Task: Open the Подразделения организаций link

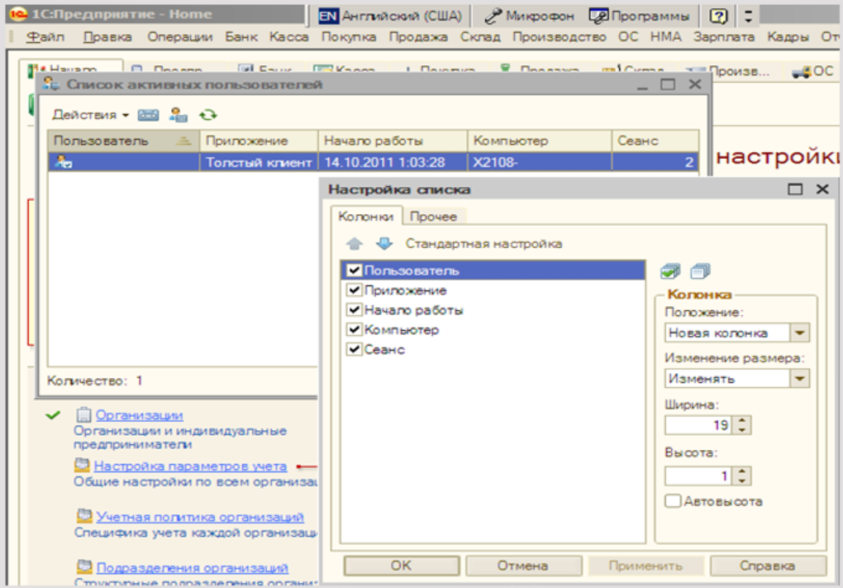Action: pos(193,567)
